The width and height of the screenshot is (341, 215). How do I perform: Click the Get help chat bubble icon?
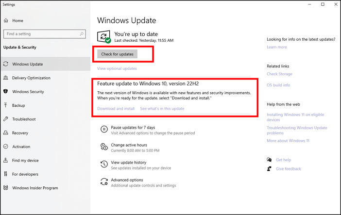pos(269,160)
